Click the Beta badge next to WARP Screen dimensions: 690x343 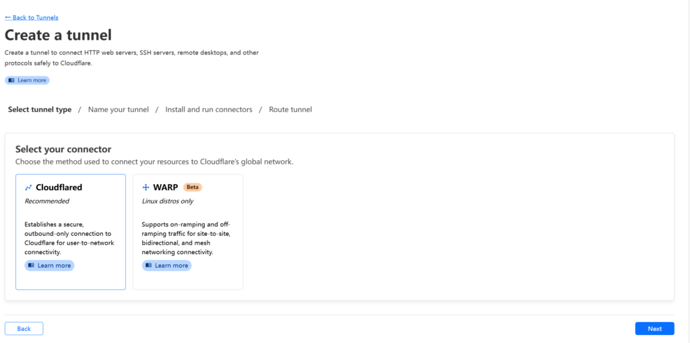point(193,187)
